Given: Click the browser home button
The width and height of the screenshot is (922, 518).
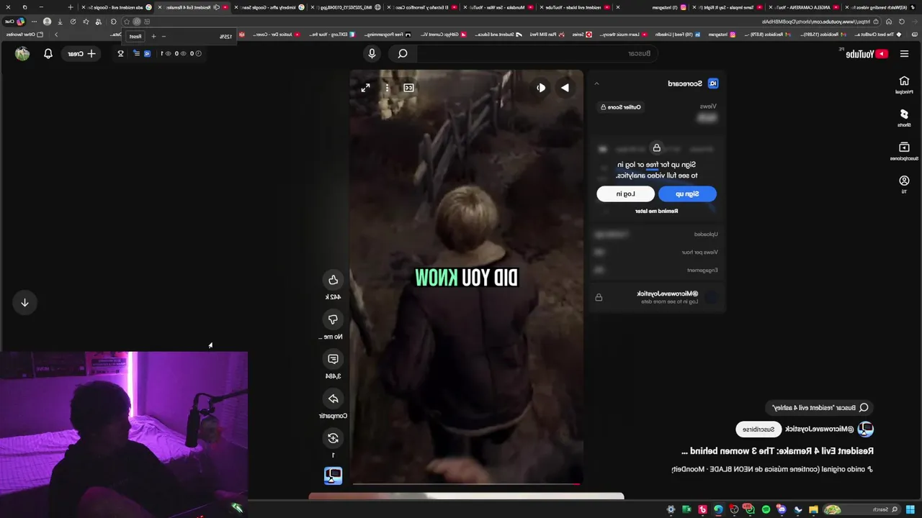Looking at the screenshot, I should [x=889, y=22].
